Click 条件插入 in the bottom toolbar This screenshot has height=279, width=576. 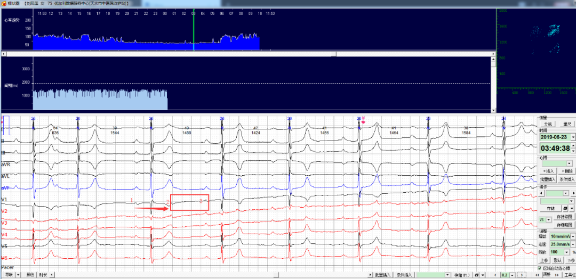pos(404,275)
